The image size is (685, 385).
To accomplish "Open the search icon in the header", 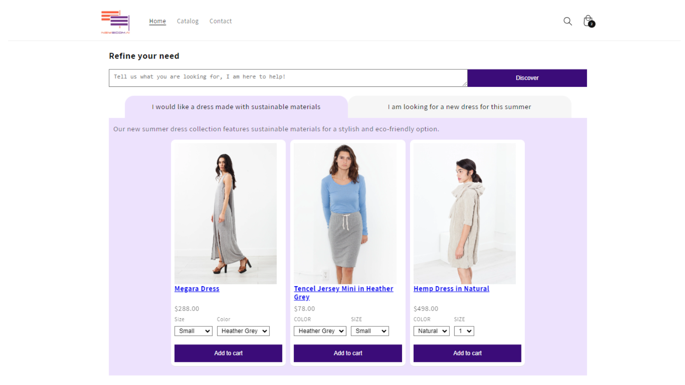I will [567, 21].
